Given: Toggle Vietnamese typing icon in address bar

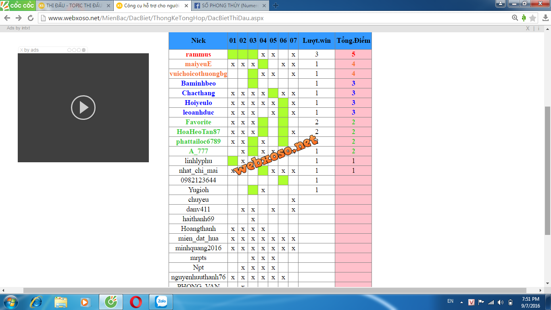Looking at the screenshot, I should coord(524,18).
